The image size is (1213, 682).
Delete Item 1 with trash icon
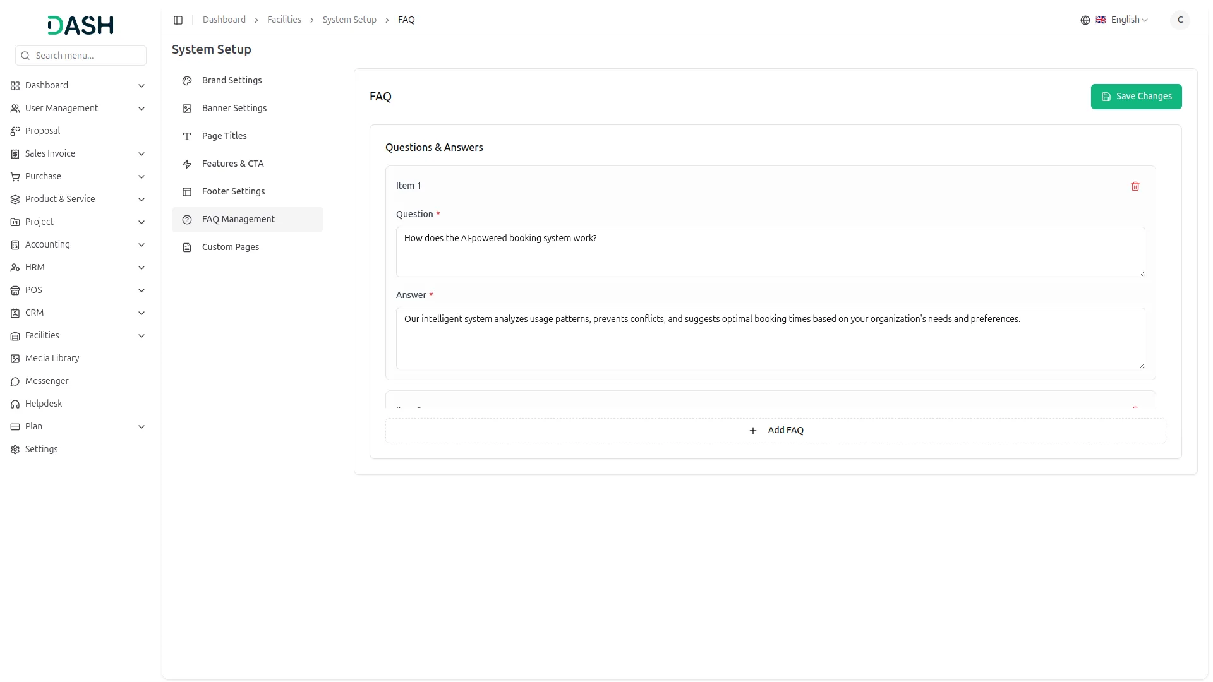coord(1135,186)
